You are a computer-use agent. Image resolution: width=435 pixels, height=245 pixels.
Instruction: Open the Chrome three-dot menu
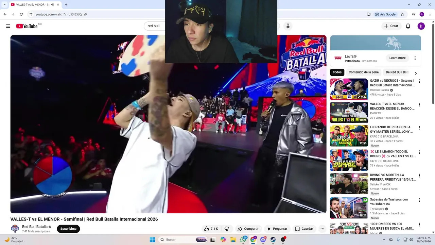point(430,14)
